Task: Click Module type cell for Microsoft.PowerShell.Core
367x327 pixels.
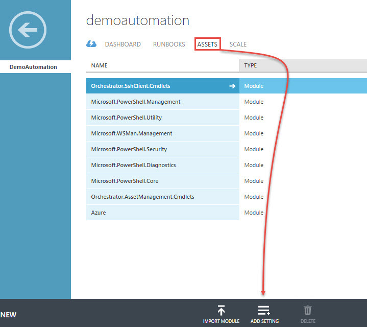Action: coord(254,181)
